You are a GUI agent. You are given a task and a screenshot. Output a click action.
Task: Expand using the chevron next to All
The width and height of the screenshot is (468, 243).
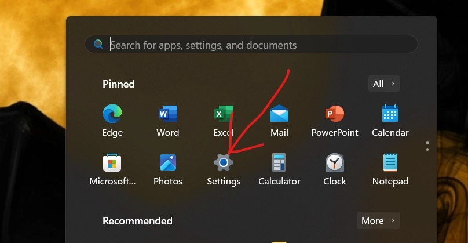[393, 84]
